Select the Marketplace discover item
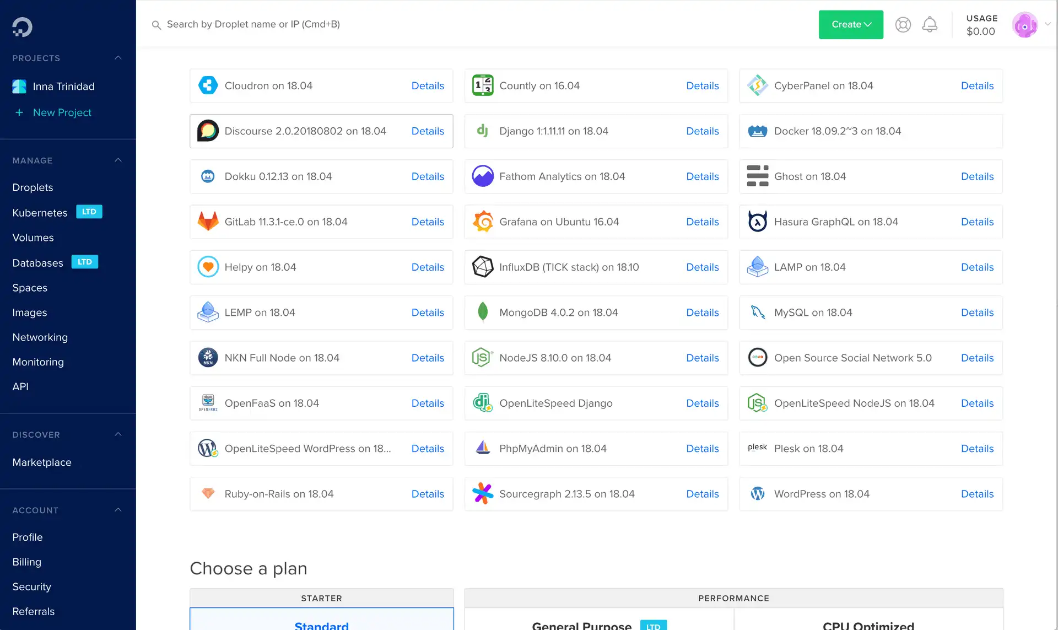The height and width of the screenshot is (630, 1058). [x=42, y=462]
